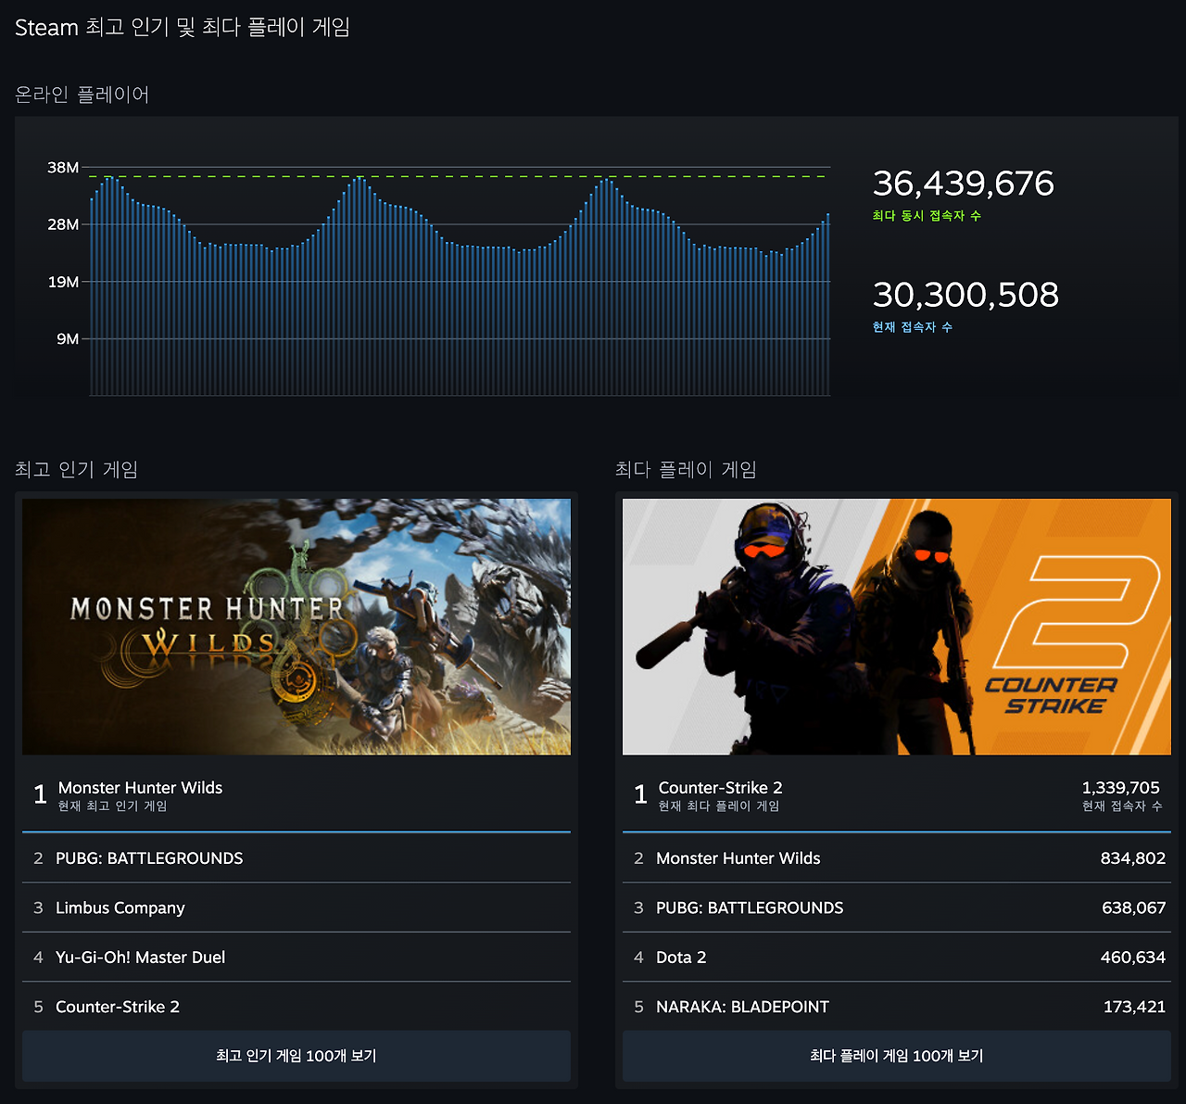Open the Counter-Strike 2 banner image
The image size is (1186, 1104).
pos(897,627)
